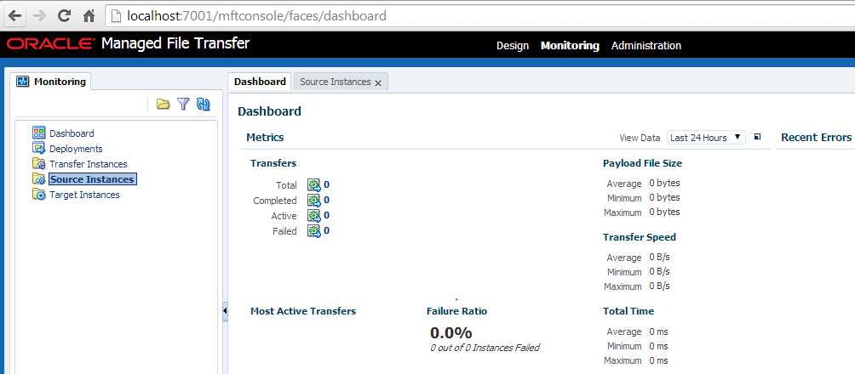Screen dimensions: 855x374
Task: Click the Total transfers icon
Action: (x=313, y=184)
